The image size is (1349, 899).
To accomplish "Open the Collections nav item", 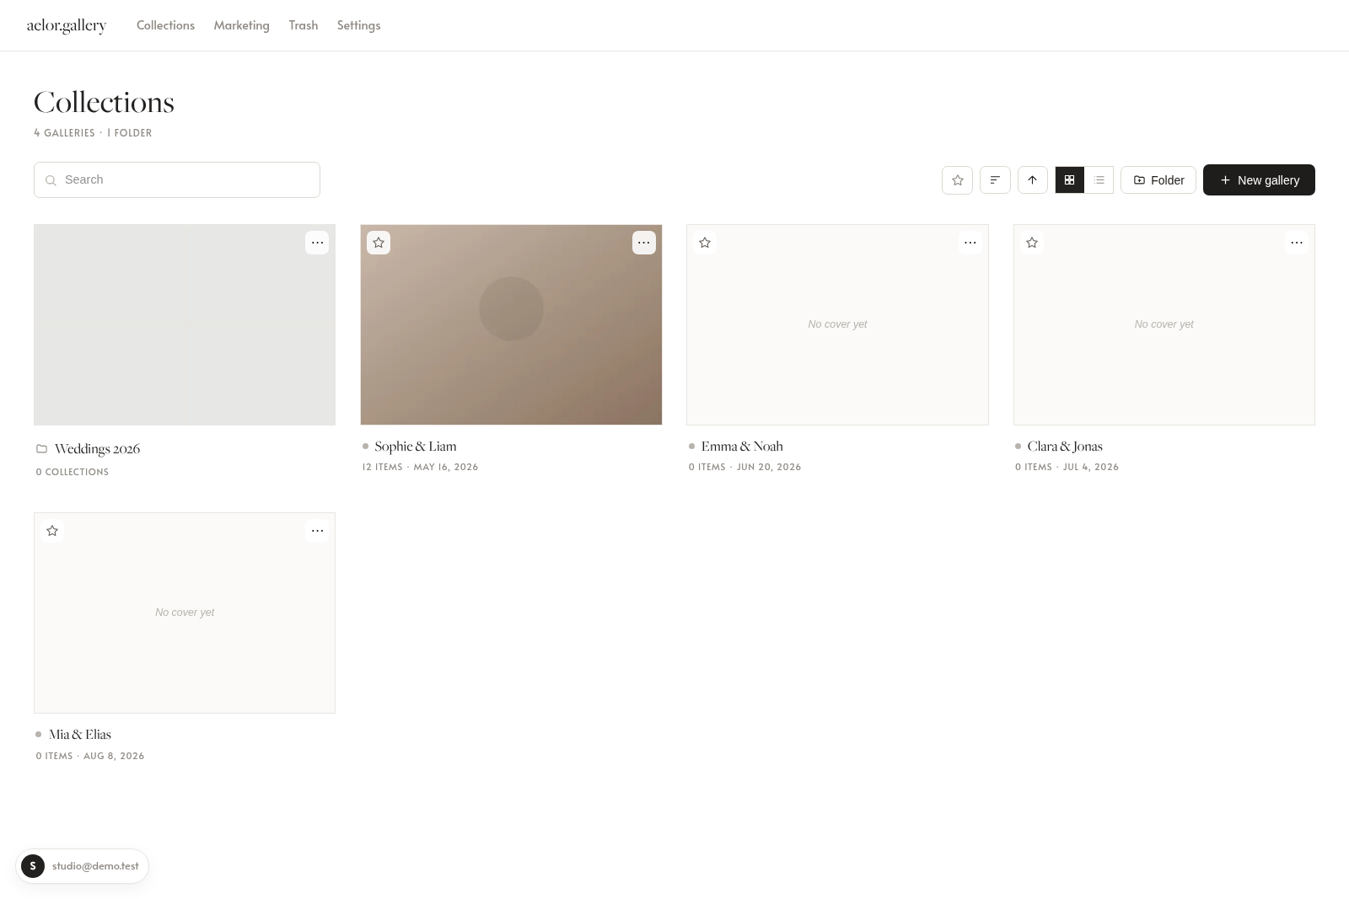I will (165, 25).
